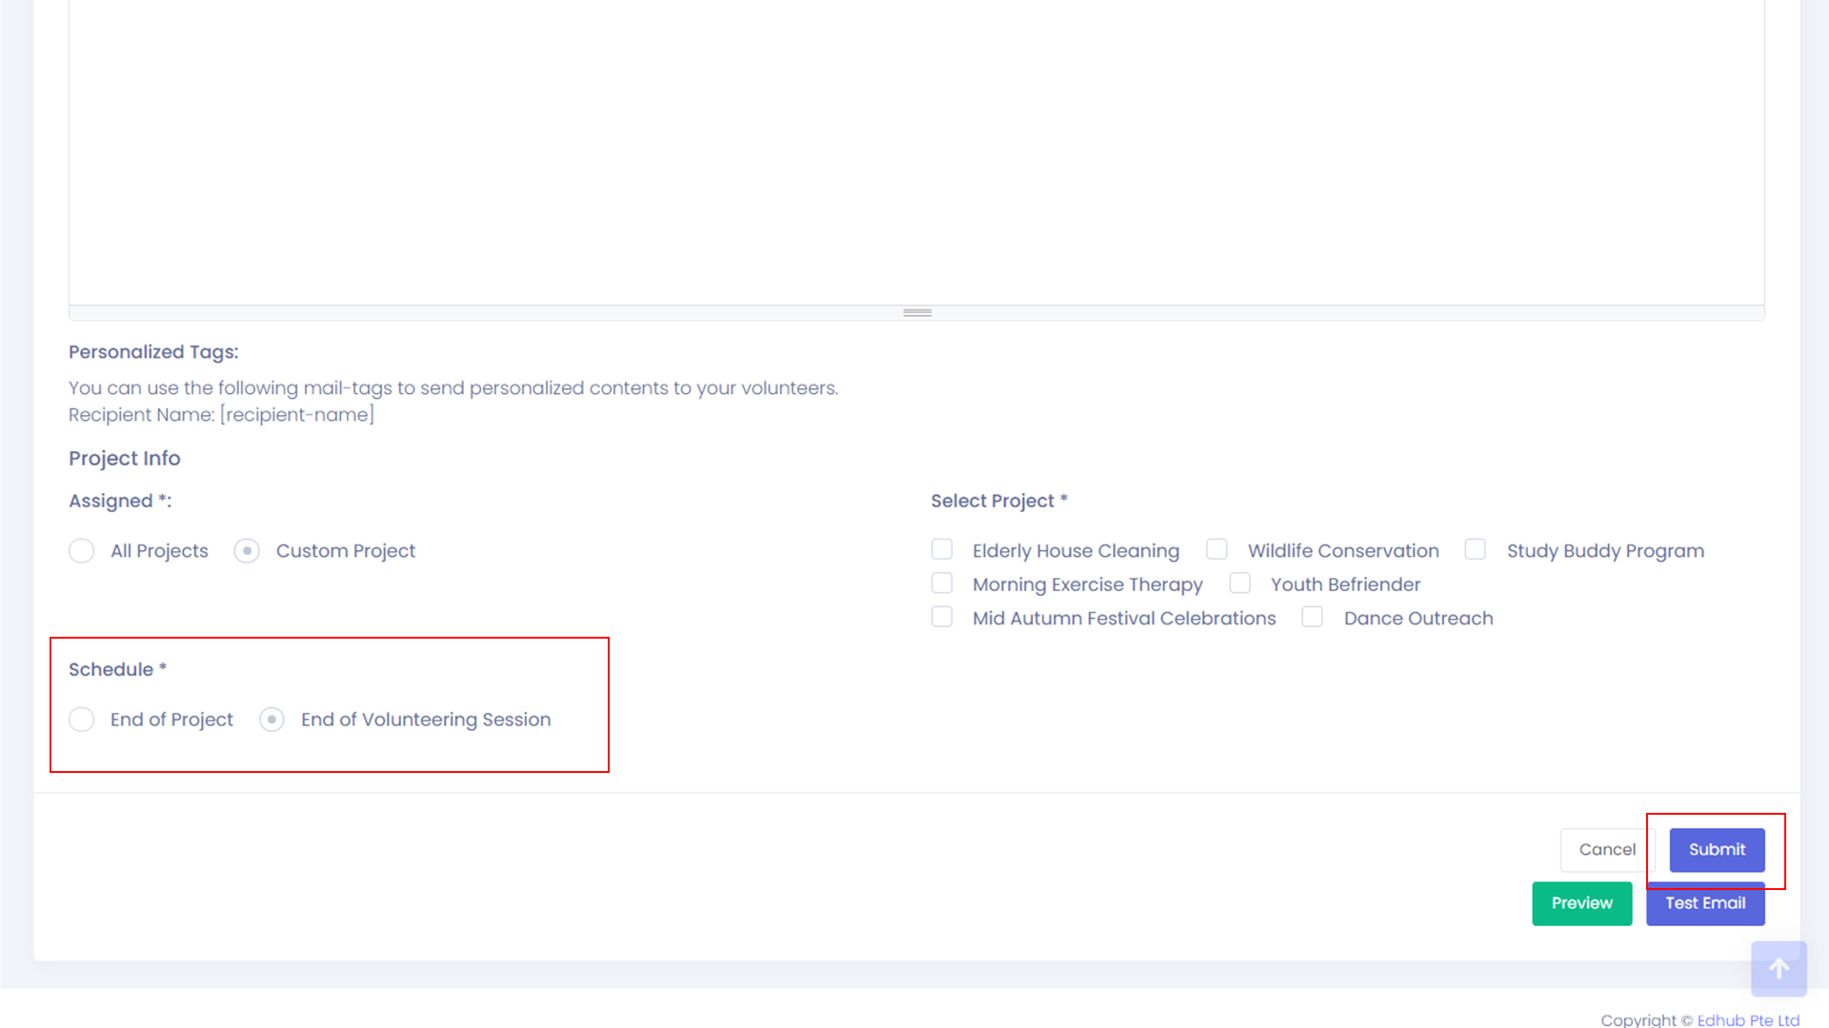
Task: Tick the Wildlife Conservation checkbox
Action: pyautogui.click(x=1216, y=549)
